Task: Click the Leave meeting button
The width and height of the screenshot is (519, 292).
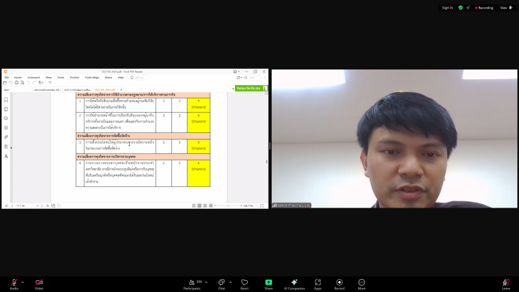Action: (505, 284)
